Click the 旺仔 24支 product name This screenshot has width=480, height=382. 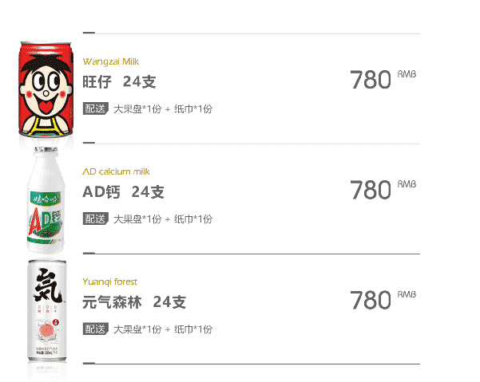[x=119, y=81]
